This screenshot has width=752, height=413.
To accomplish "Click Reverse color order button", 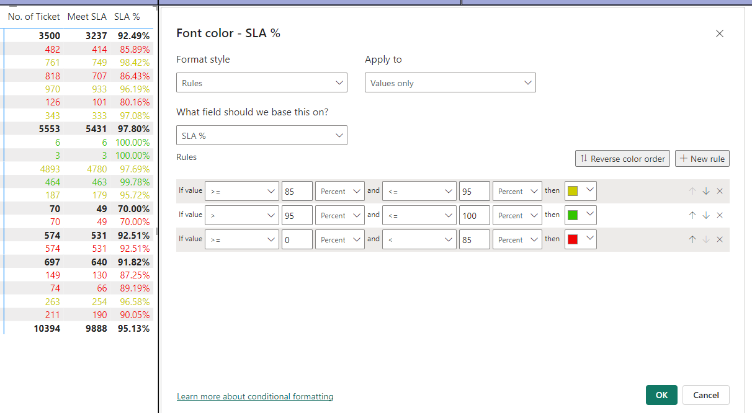I will pyautogui.click(x=623, y=159).
